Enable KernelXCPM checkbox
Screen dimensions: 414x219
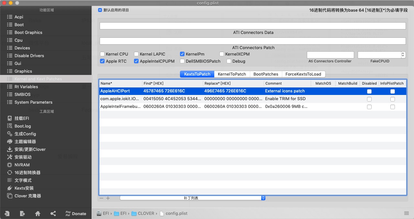click(x=222, y=54)
